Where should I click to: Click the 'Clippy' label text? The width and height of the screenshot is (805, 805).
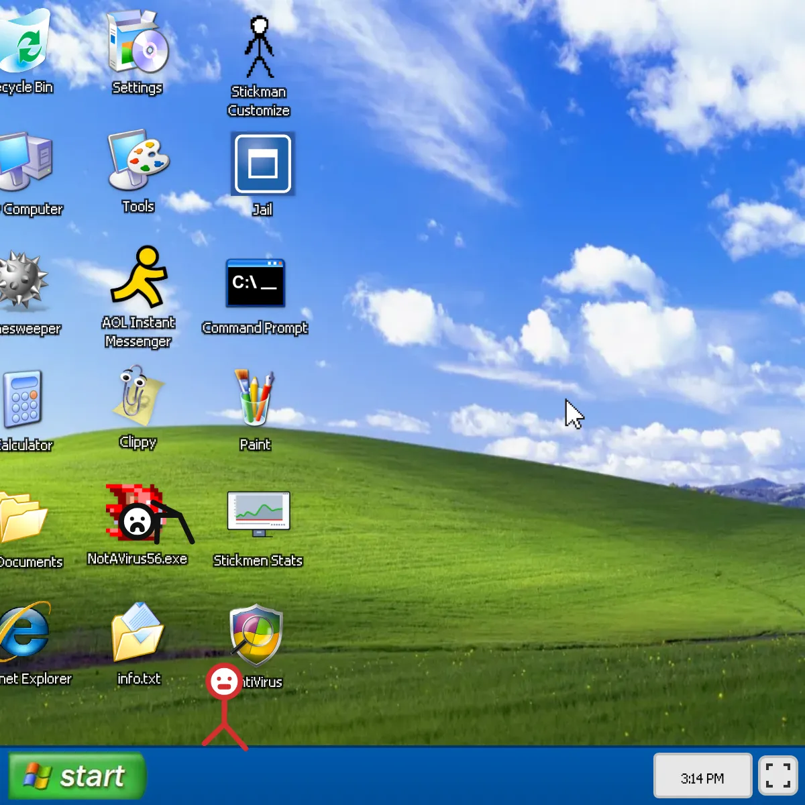point(138,442)
